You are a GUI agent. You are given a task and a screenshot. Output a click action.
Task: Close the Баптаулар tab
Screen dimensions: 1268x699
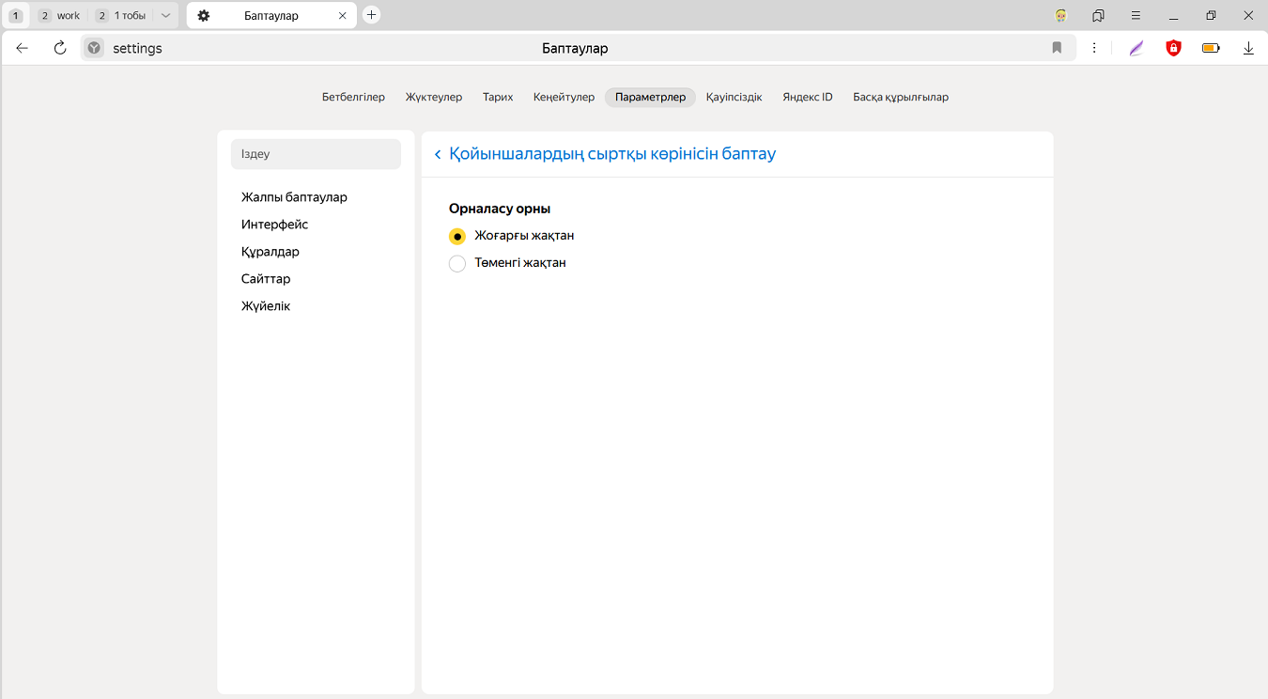(343, 15)
